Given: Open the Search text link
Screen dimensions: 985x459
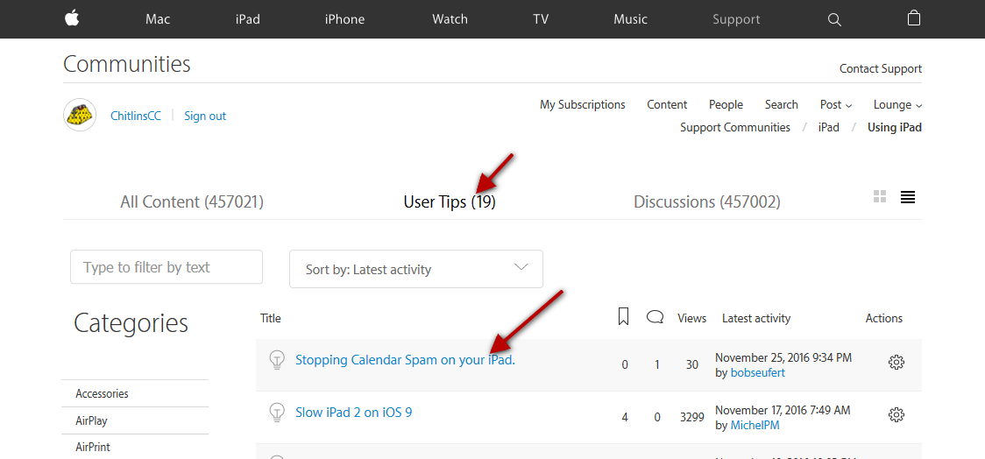Looking at the screenshot, I should point(782,105).
